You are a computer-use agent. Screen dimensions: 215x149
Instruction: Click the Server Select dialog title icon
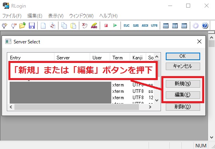(x=8, y=41)
